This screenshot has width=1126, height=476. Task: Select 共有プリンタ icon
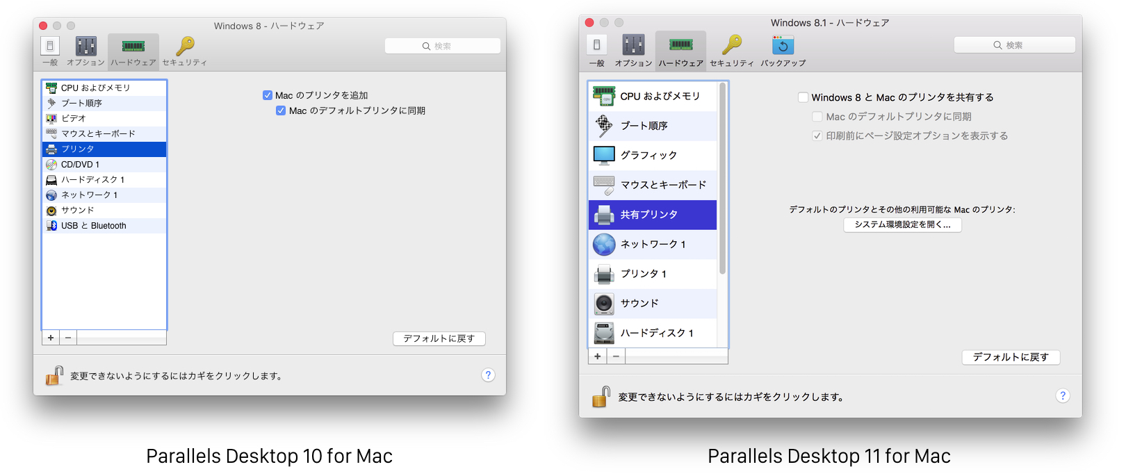coord(604,215)
